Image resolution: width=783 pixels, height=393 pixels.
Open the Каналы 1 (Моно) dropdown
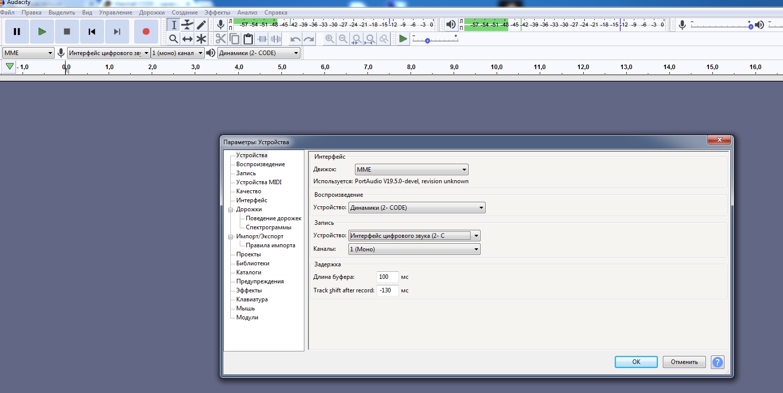pyautogui.click(x=414, y=249)
